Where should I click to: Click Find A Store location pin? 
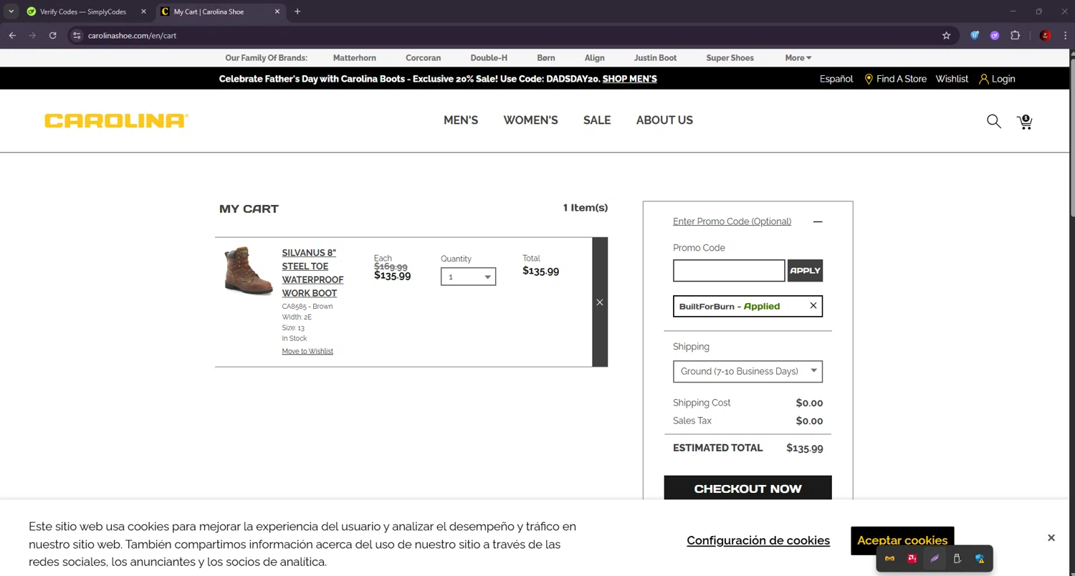coord(869,80)
